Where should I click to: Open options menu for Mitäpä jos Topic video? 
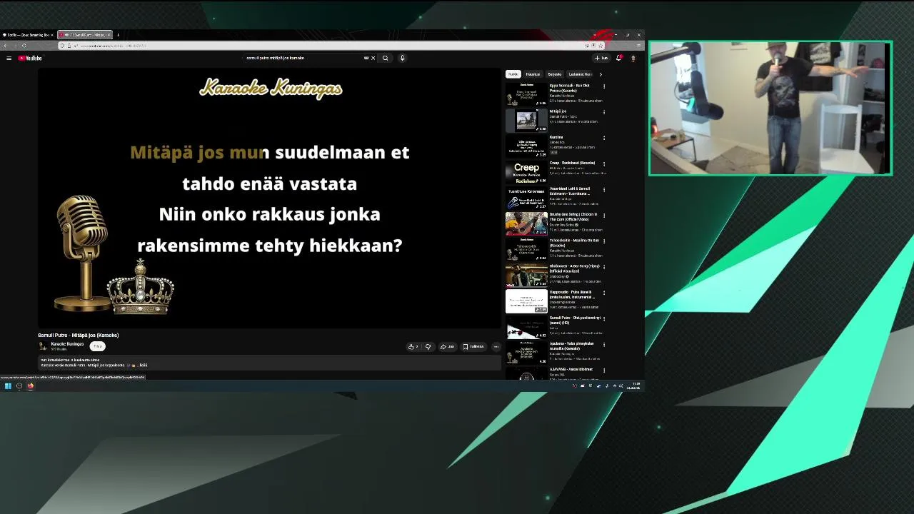pos(604,112)
